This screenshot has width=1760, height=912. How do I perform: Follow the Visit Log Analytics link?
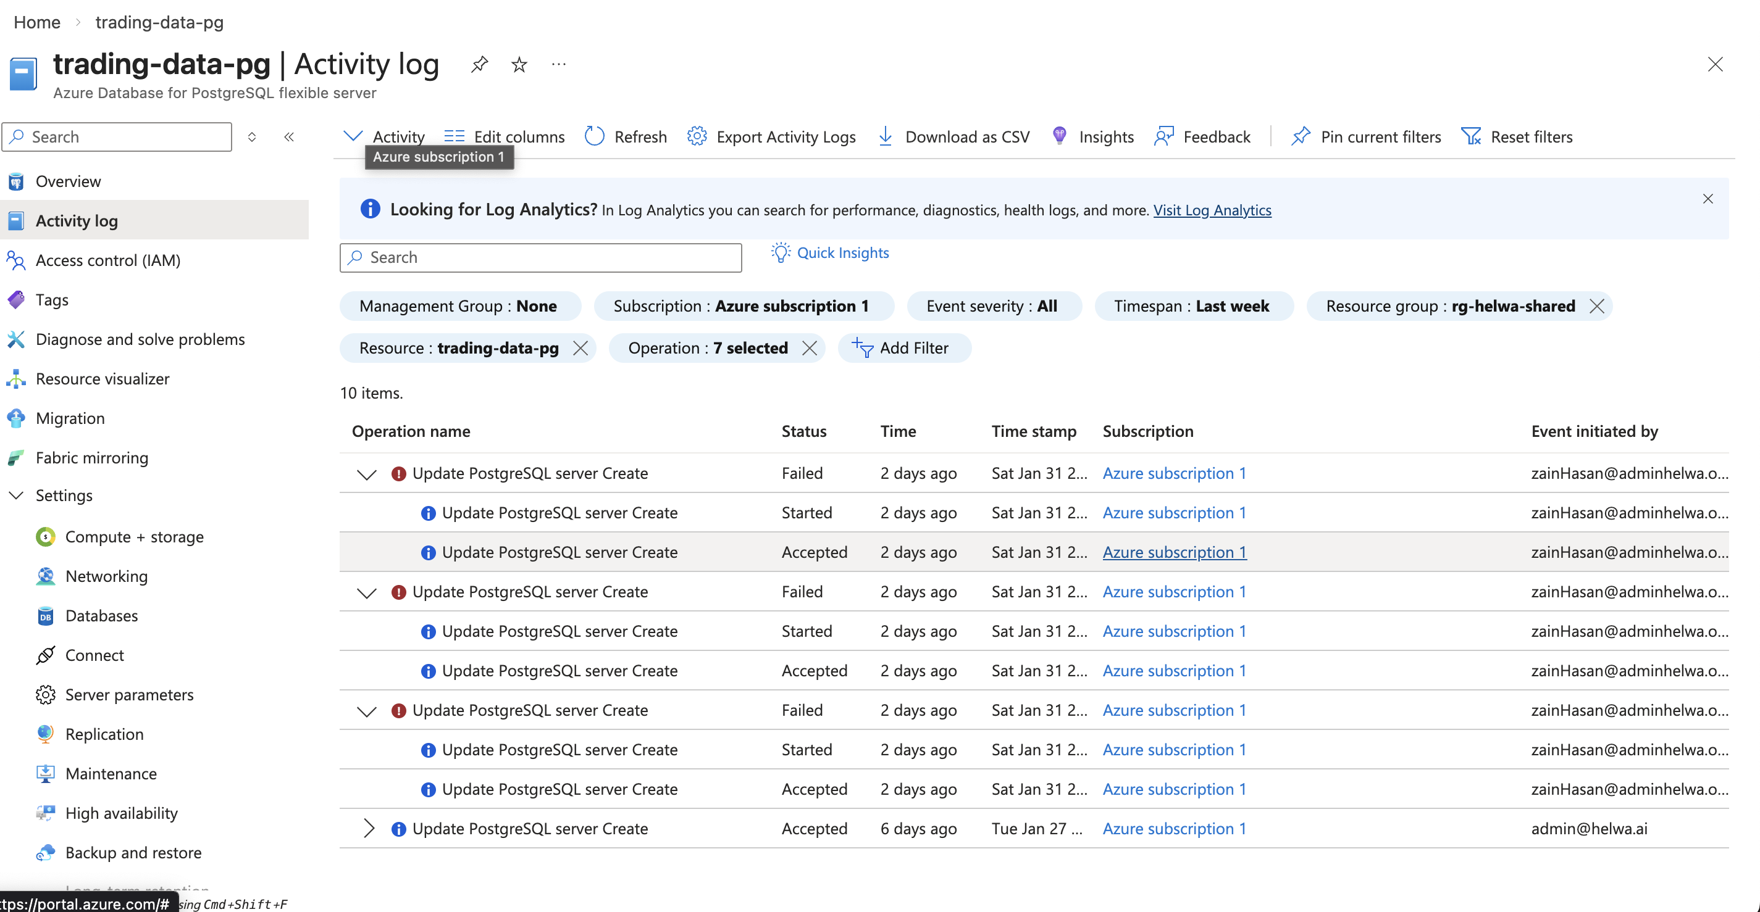(x=1212, y=210)
